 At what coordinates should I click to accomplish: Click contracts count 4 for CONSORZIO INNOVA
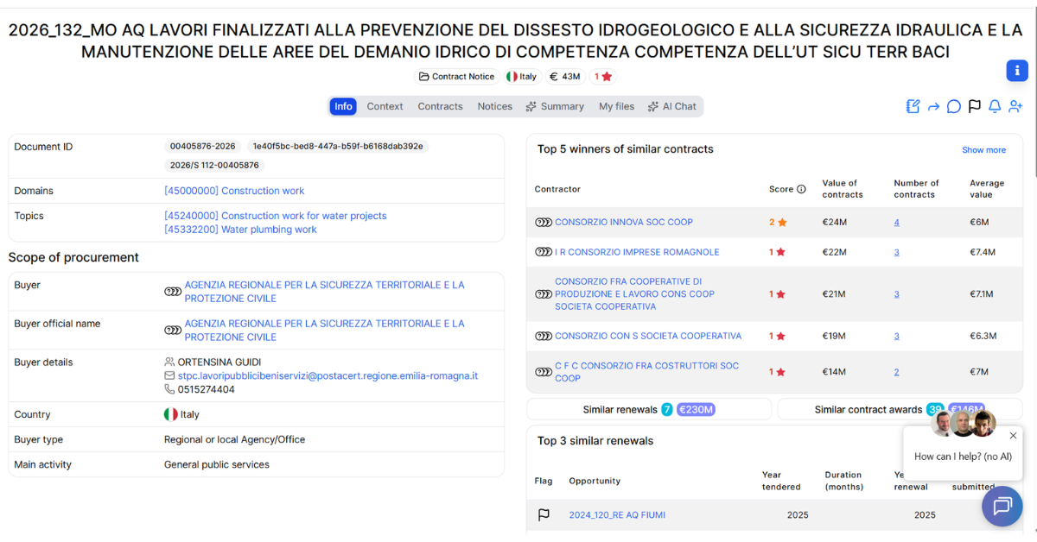click(896, 222)
